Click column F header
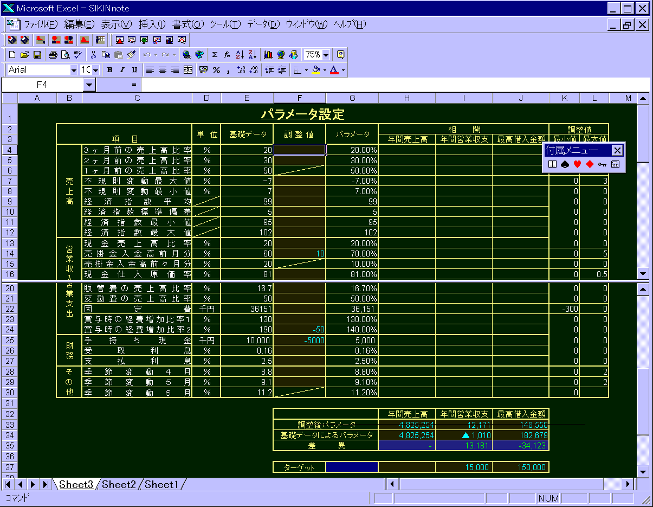653x507 pixels. click(300, 98)
